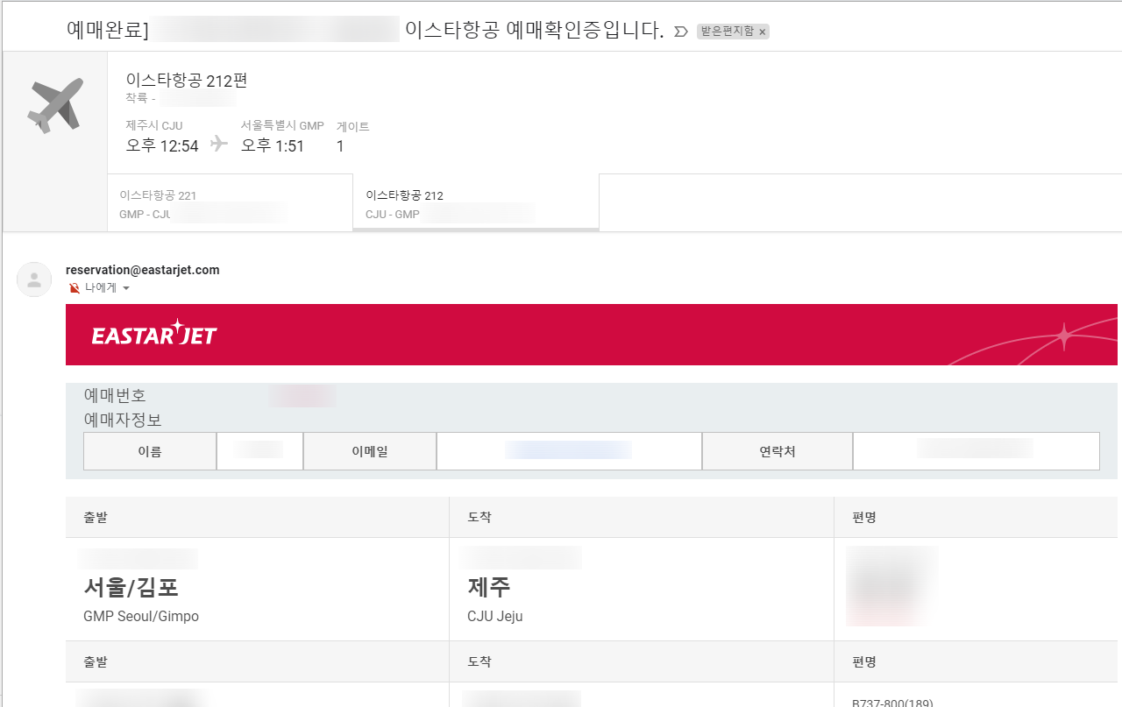The height and width of the screenshot is (707, 1122).
Task: Click the email subject 이스타항공 예매확인증입니다
Action: point(535,31)
